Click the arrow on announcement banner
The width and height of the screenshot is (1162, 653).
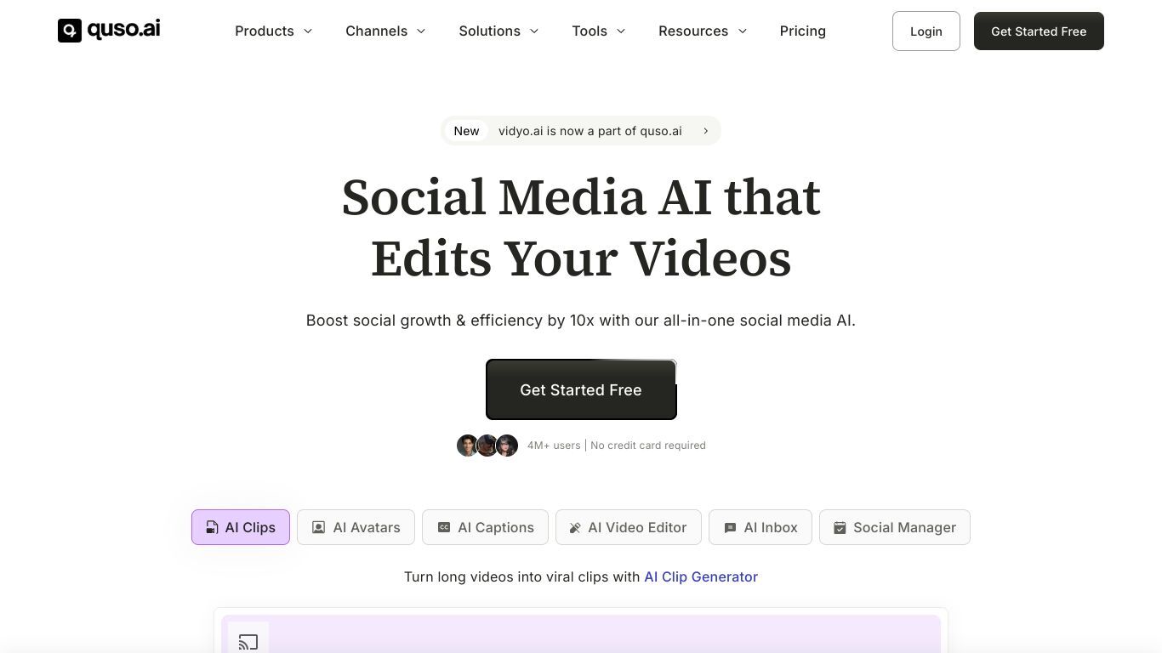705,131
